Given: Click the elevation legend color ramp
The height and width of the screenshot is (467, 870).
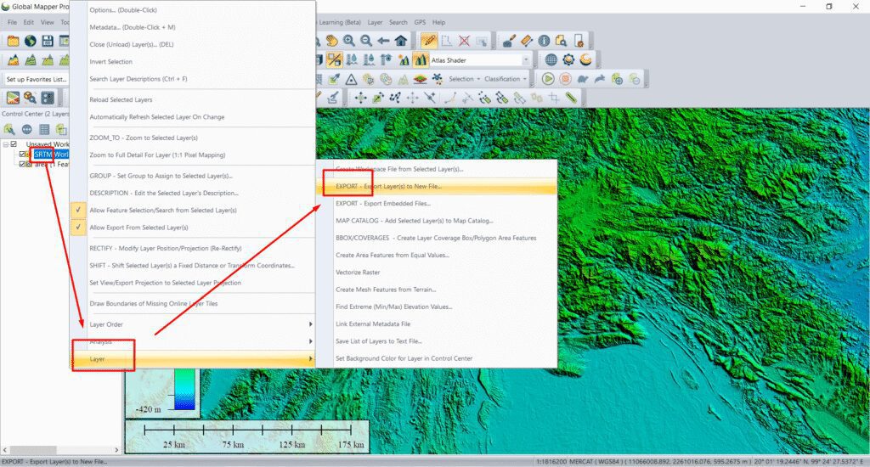Looking at the screenshot, I should [x=184, y=389].
